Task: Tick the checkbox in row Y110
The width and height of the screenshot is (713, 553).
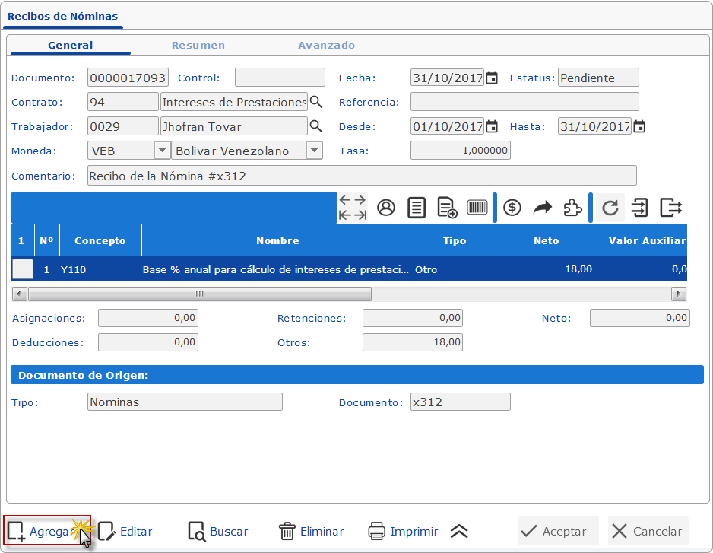Action: tap(23, 269)
